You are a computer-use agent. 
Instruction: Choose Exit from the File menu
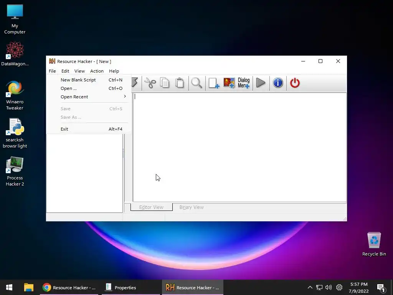pos(89,129)
